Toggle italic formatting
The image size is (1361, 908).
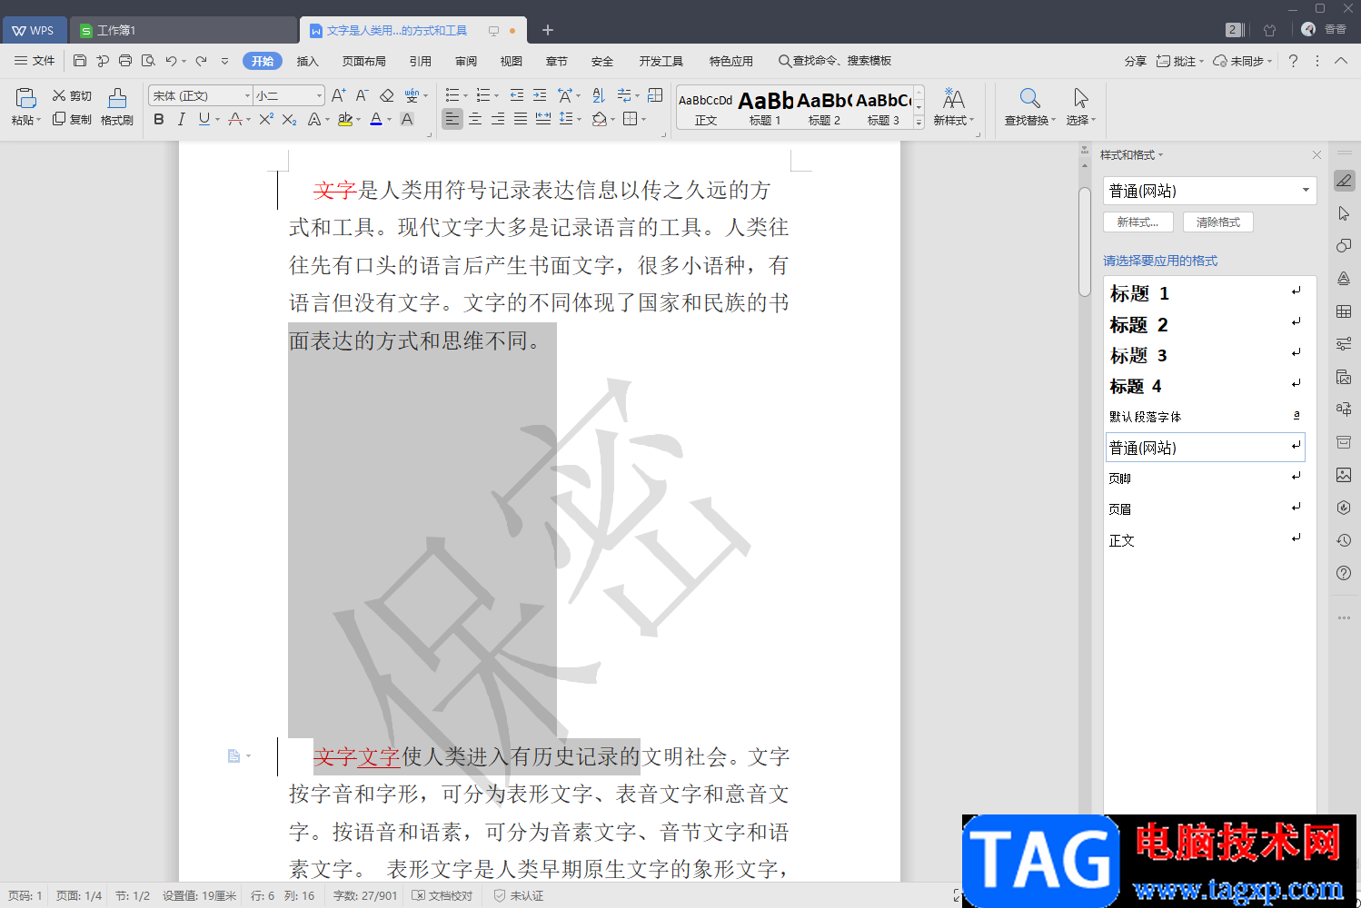(181, 119)
